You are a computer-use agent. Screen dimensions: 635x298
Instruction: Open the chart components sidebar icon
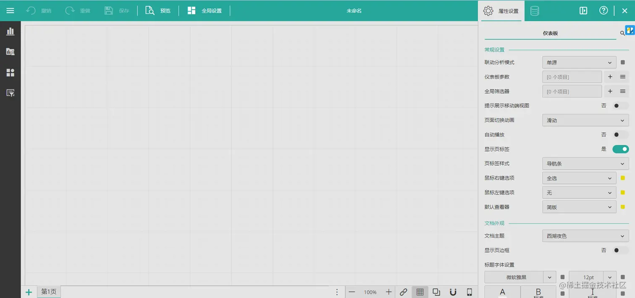point(10,31)
